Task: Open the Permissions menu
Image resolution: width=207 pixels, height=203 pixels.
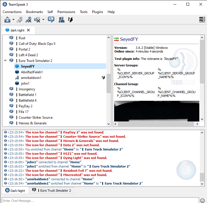Action: [x=66, y=12]
